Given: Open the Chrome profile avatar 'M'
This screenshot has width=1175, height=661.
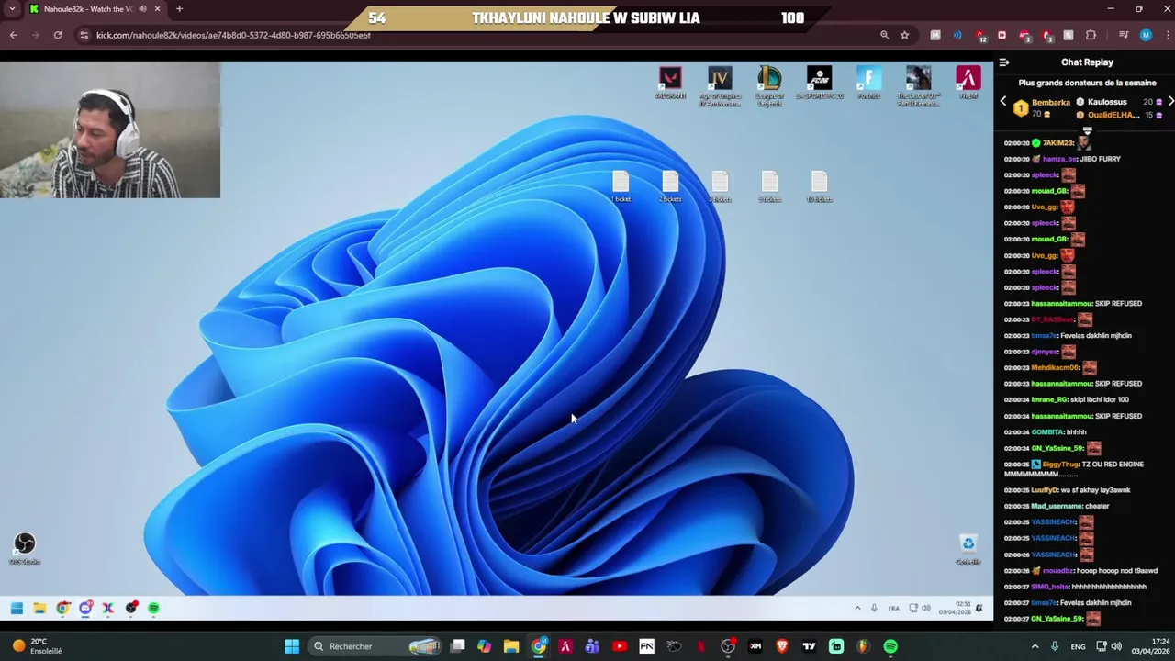Looking at the screenshot, I should pyautogui.click(x=1145, y=35).
